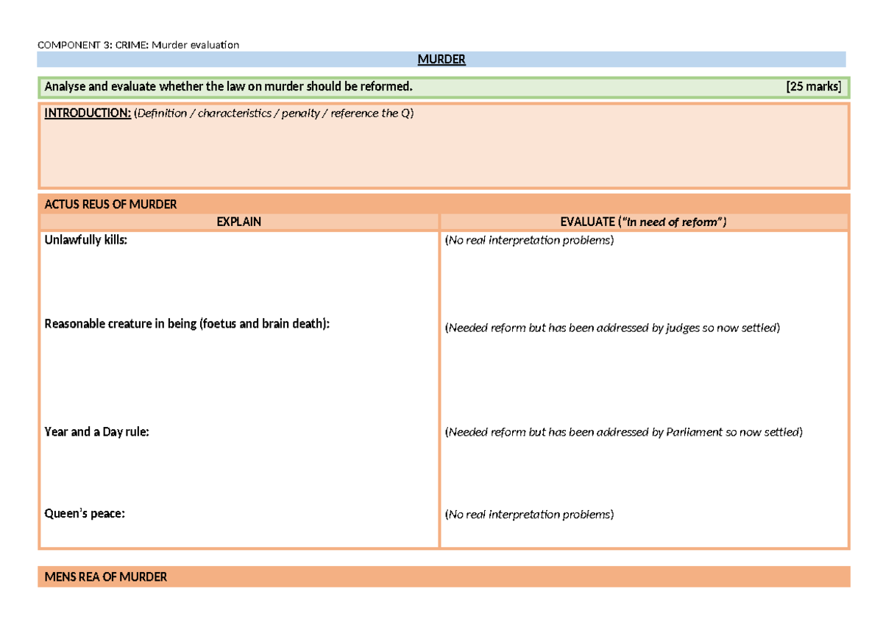883x625 pixels.
Task: Select the 'Analyse and evaluate' question text
Action: click(229, 87)
